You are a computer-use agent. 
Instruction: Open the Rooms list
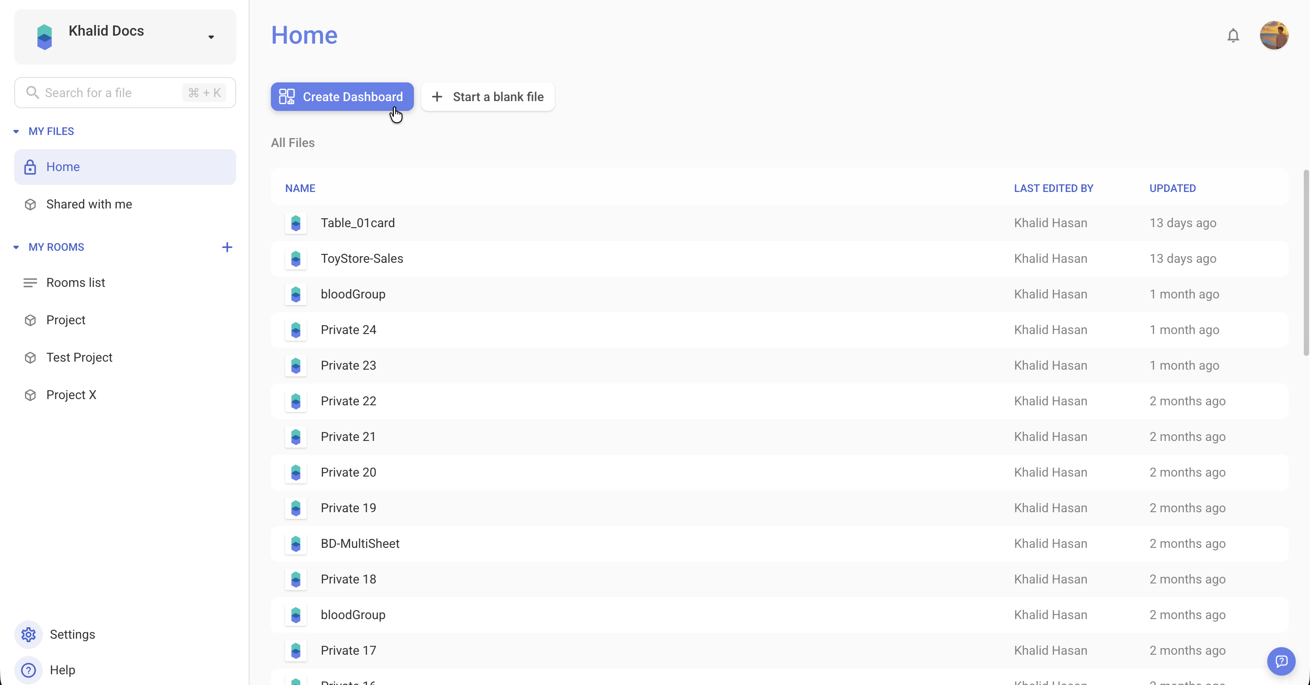[75, 282]
